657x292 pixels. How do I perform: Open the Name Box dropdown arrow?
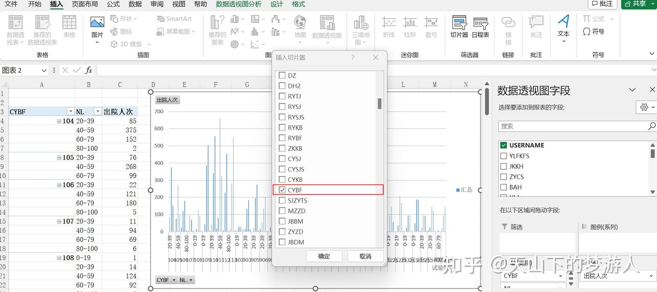coord(44,70)
